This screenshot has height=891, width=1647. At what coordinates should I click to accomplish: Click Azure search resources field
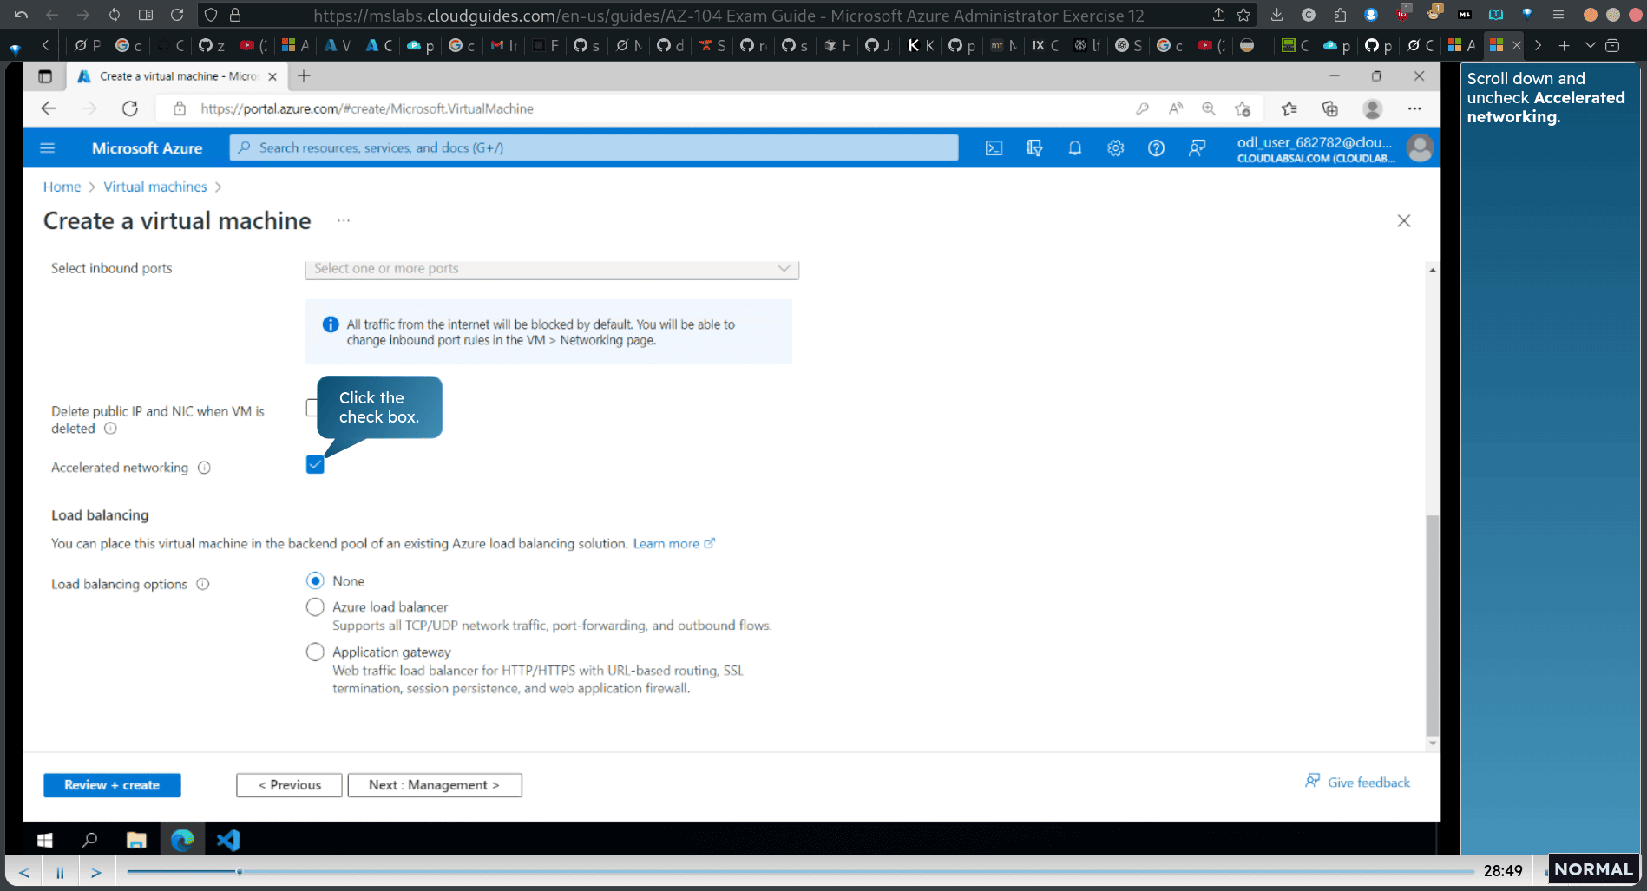pyautogui.click(x=594, y=148)
